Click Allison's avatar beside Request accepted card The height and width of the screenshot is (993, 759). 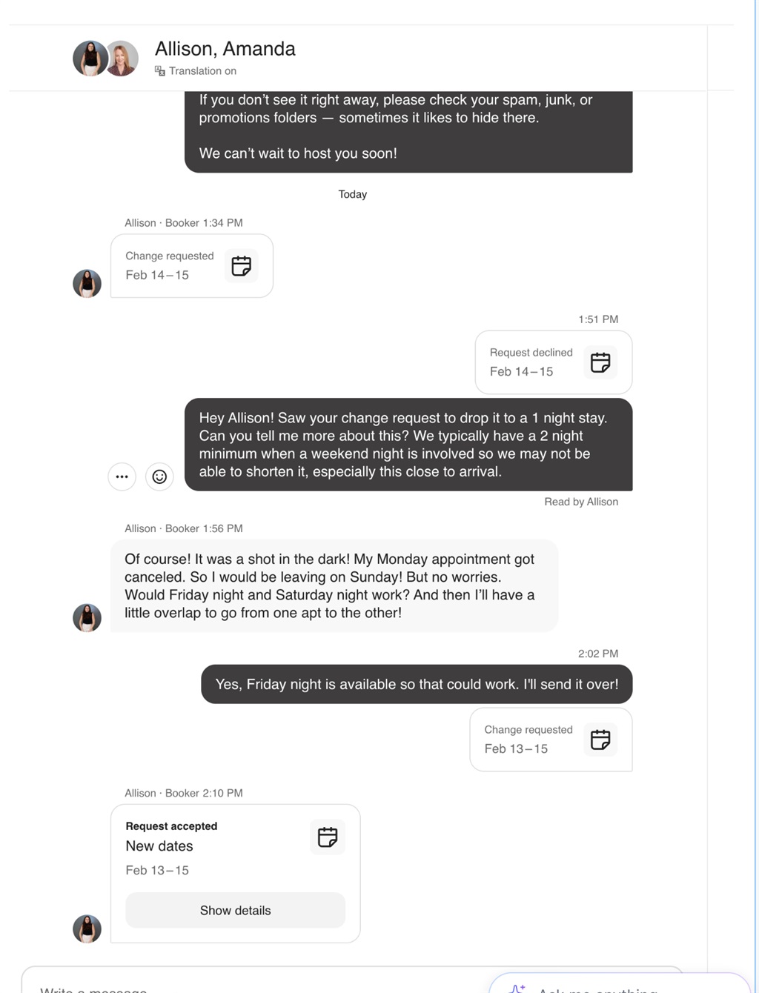click(x=87, y=929)
